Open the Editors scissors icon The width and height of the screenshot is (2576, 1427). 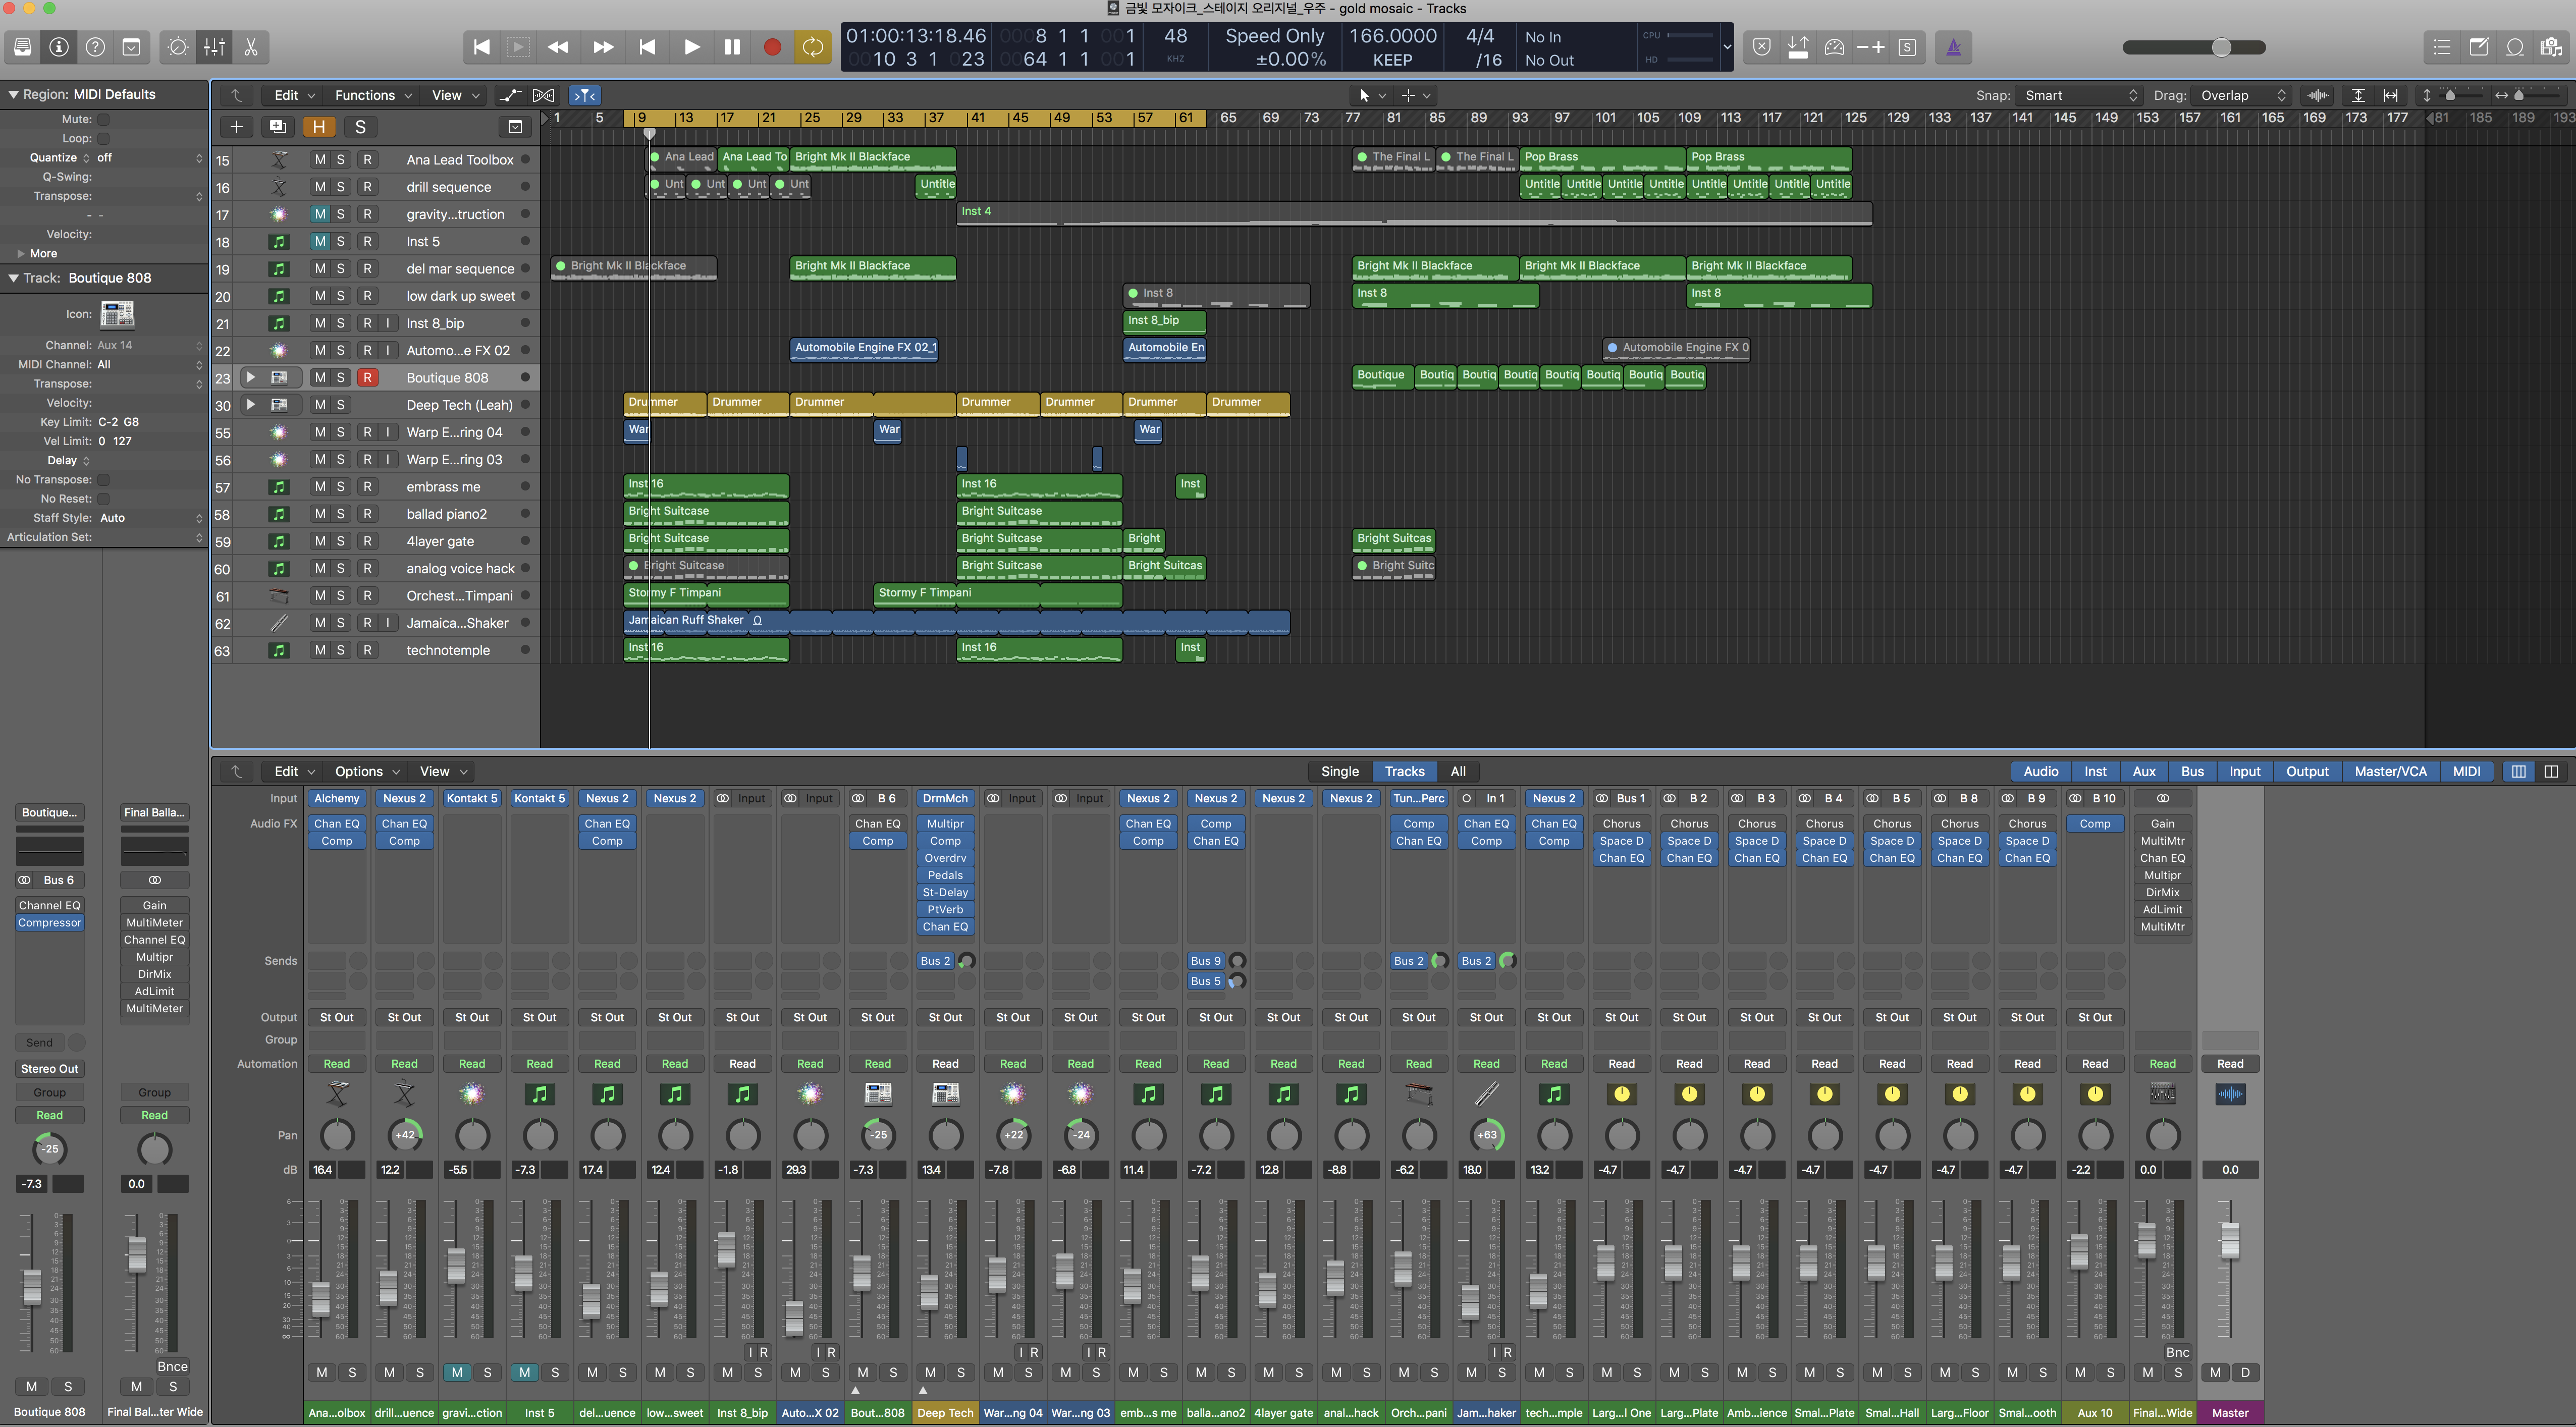(251, 47)
